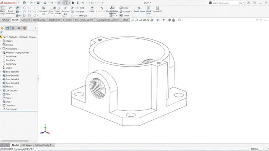269x151 pixels.
Task: Click the Save icon in title toolbar
Action: coord(38,3)
